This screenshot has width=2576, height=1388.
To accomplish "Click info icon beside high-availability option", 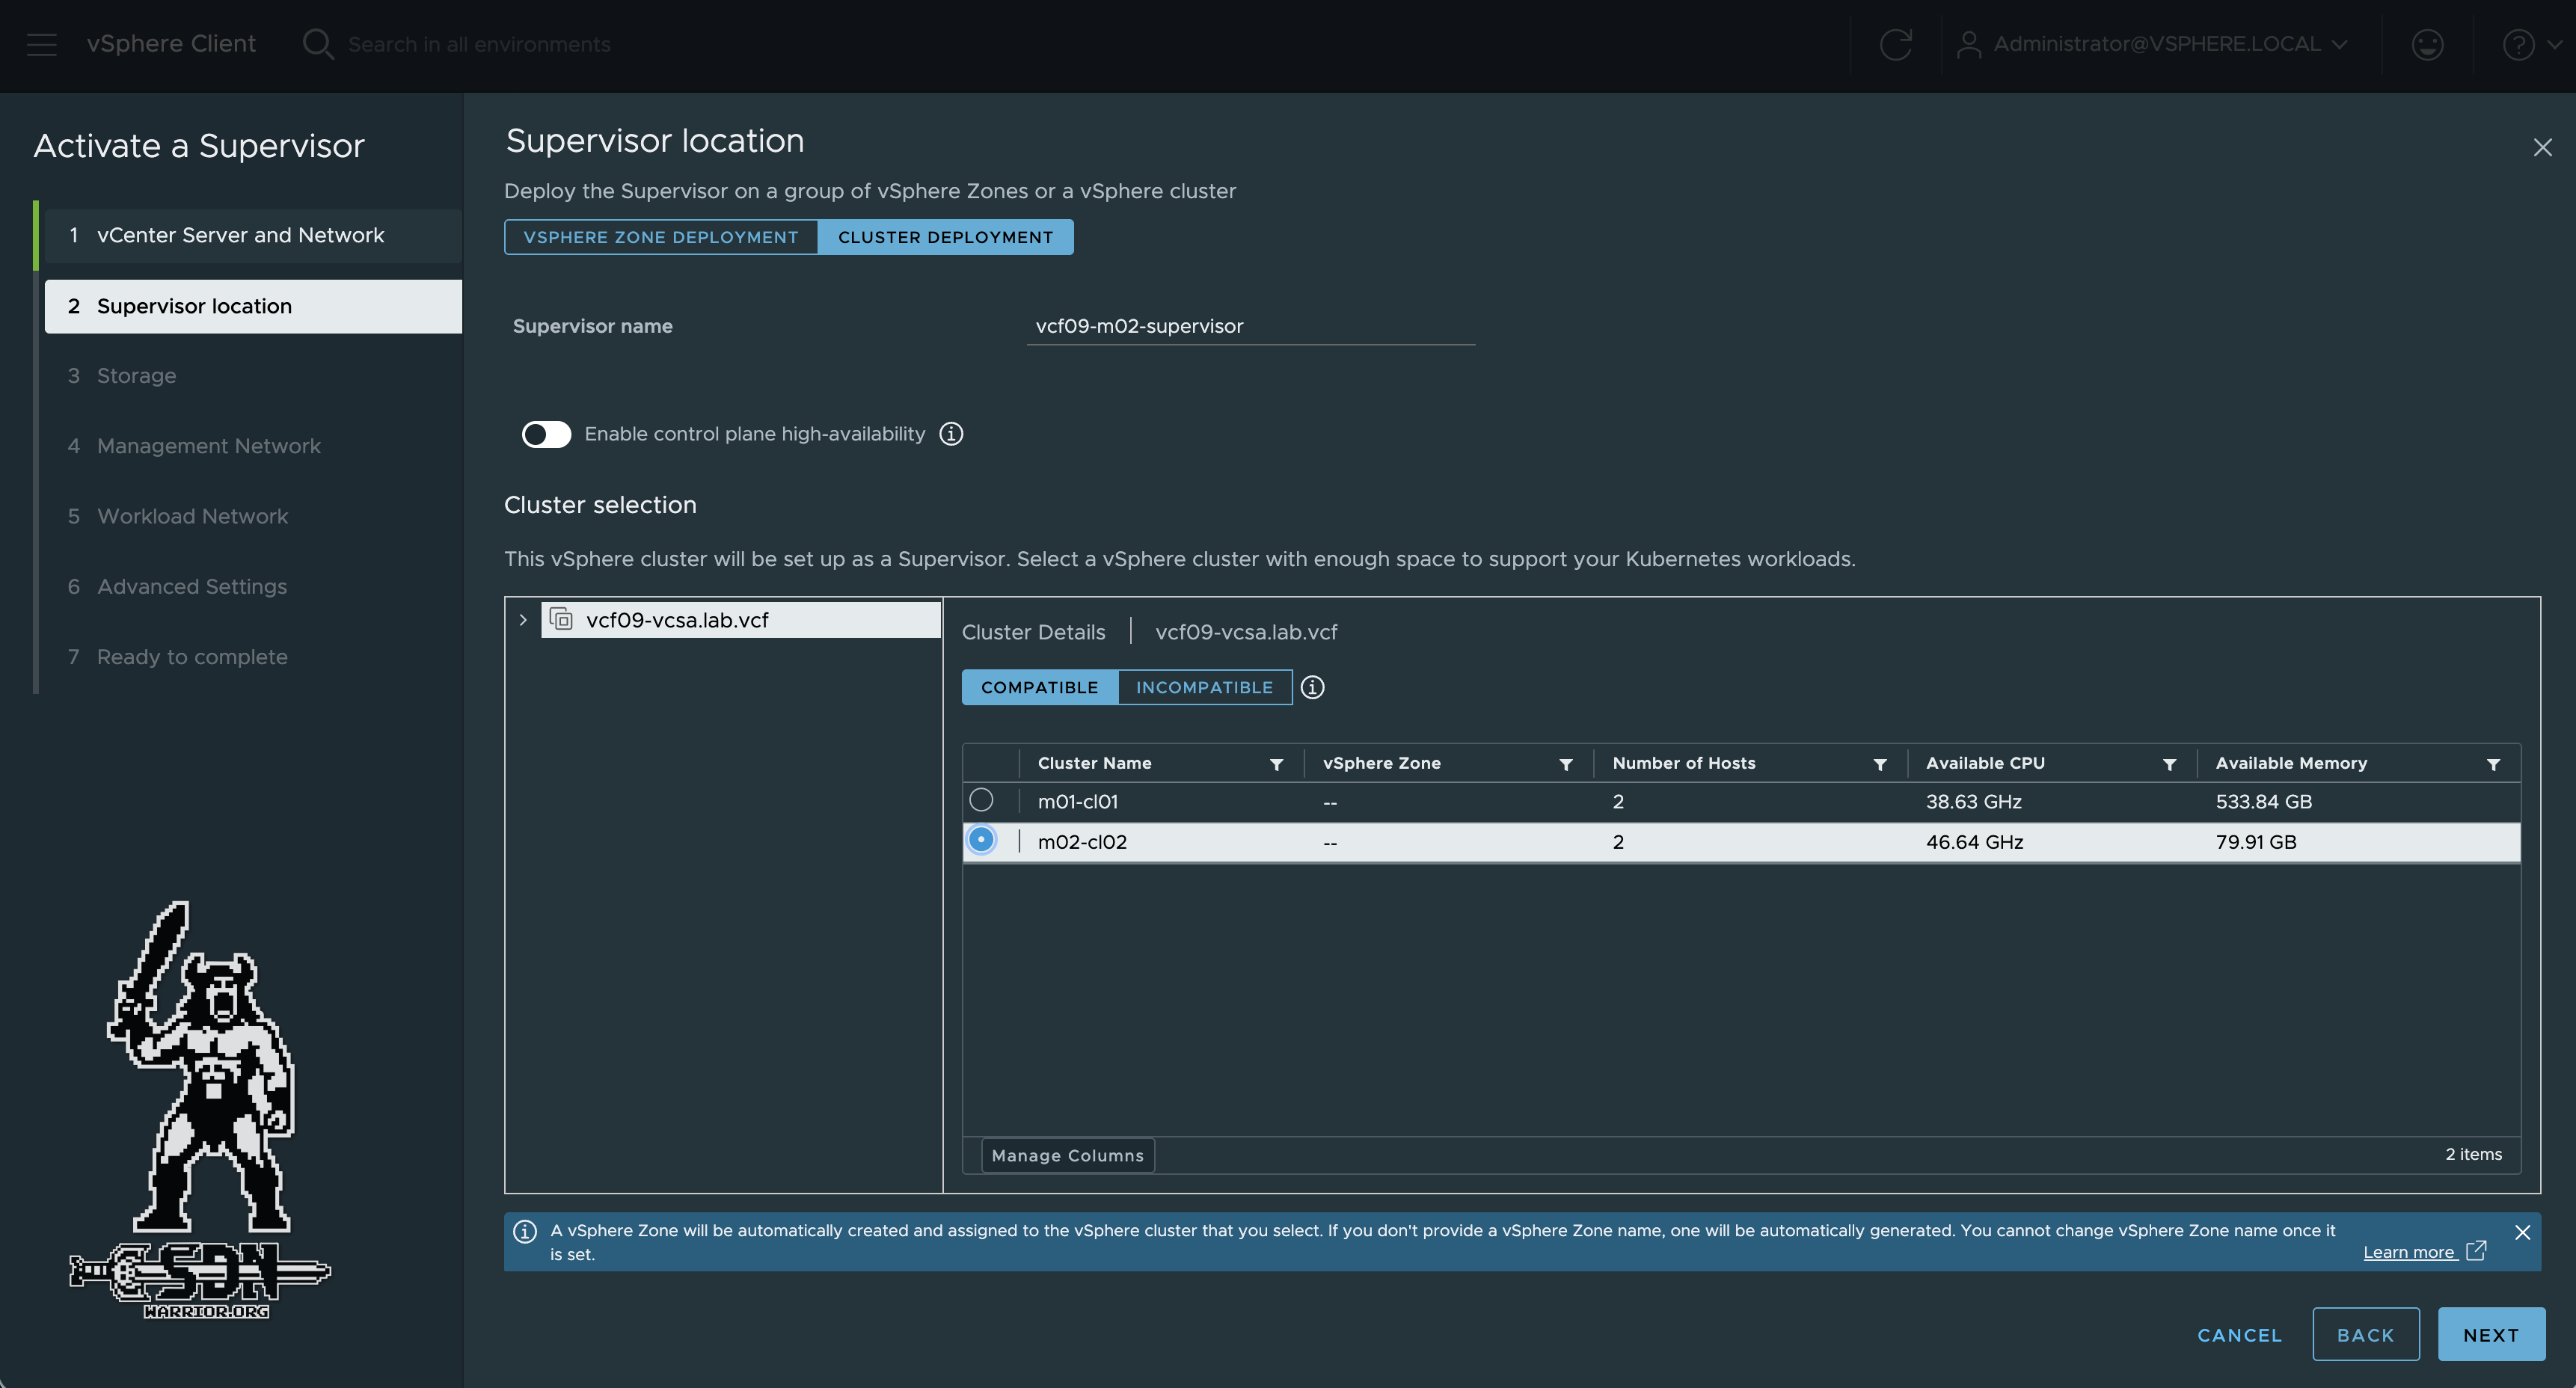I will click(x=951, y=433).
